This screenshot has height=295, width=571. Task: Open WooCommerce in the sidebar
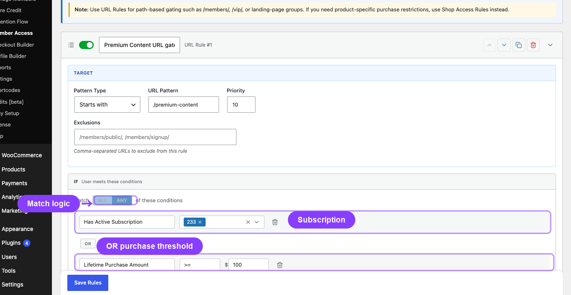[x=22, y=155]
